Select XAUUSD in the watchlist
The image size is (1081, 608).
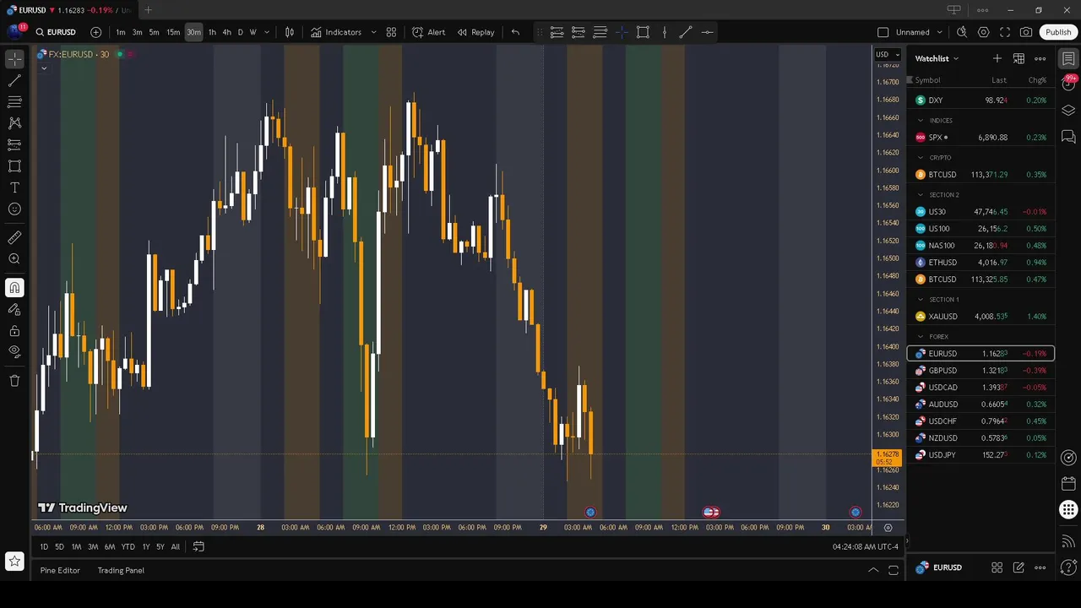click(x=942, y=317)
